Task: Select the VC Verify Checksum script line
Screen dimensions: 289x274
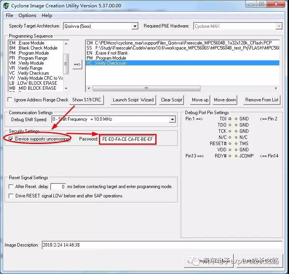Action: pyautogui.click(x=182, y=63)
